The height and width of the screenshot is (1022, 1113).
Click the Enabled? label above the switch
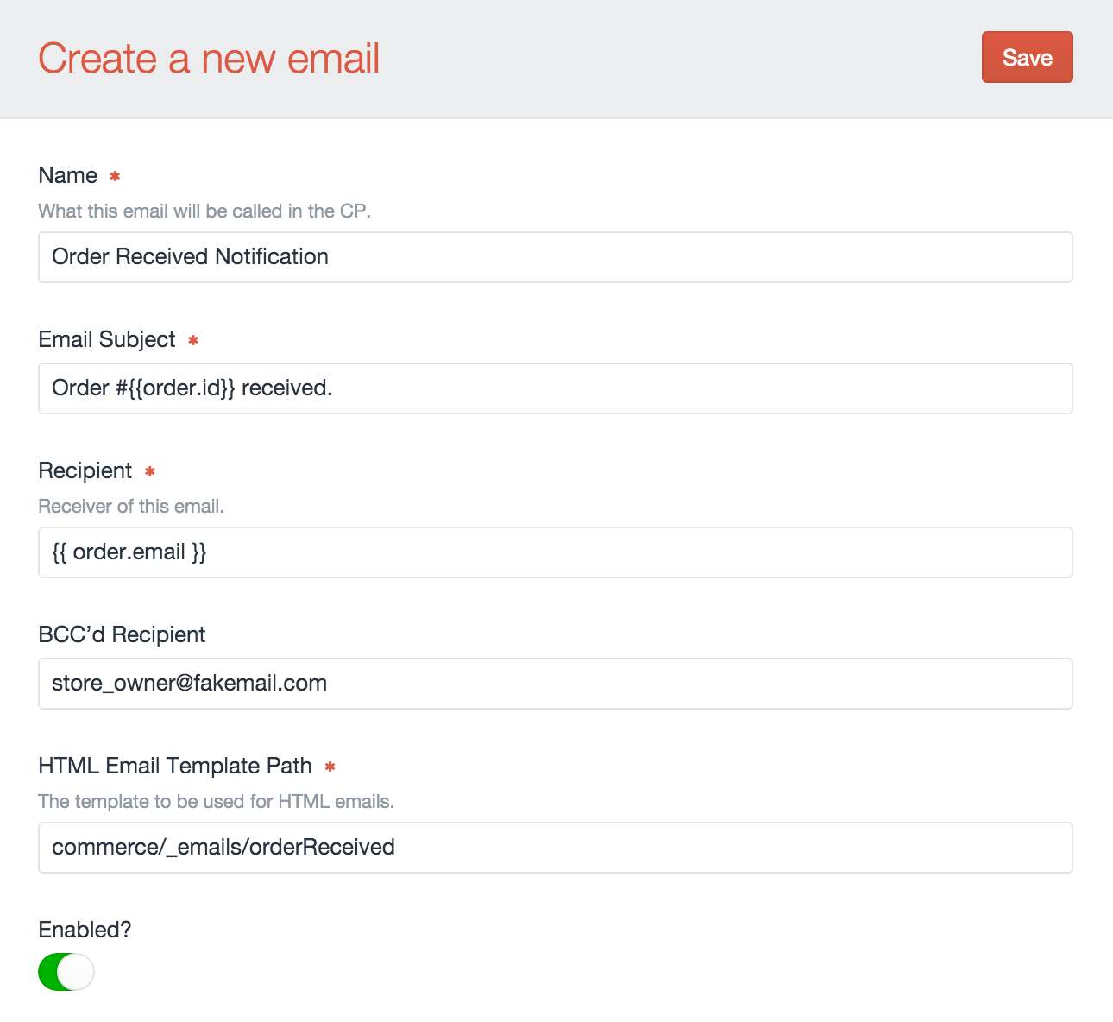(x=85, y=930)
